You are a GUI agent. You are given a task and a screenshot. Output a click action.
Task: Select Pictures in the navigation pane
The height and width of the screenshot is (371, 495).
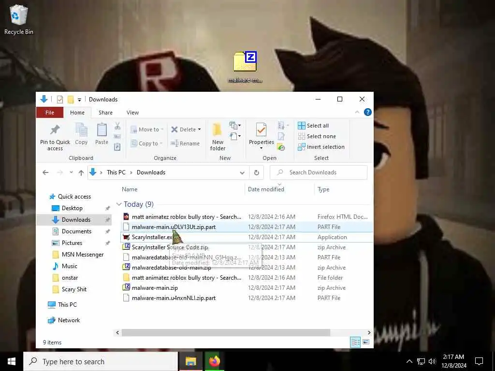(x=72, y=243)
